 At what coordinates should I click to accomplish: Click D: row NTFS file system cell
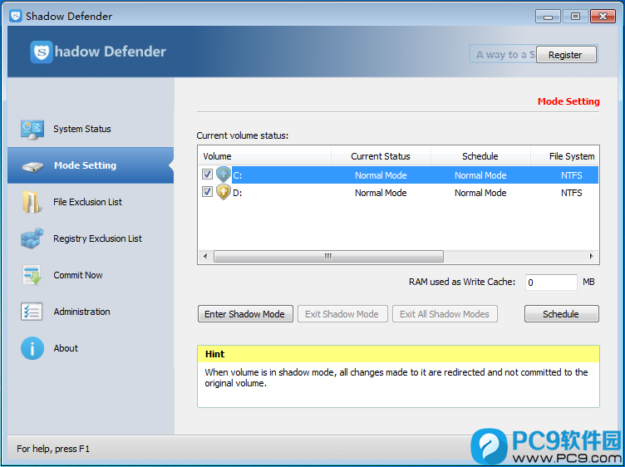(x=572, y=193)
